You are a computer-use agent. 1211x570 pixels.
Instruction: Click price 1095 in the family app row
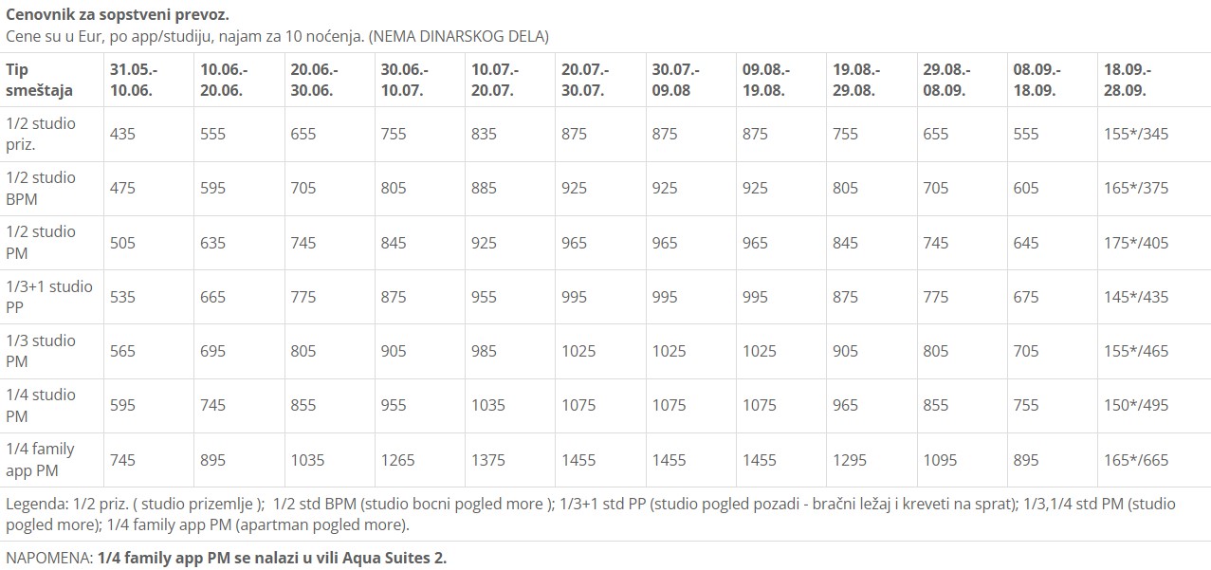pos(940,460)
